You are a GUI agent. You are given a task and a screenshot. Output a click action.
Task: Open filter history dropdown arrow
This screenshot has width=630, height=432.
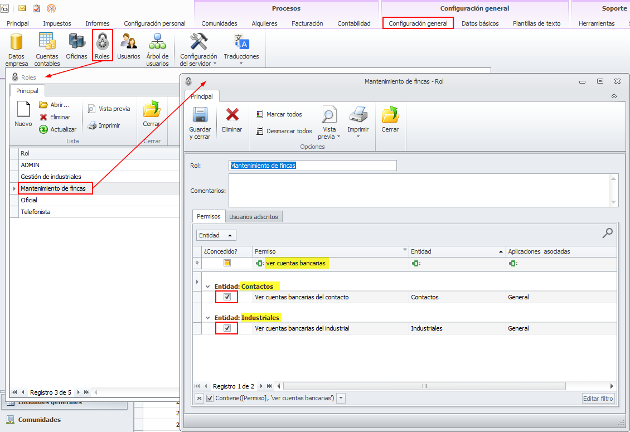341,398
